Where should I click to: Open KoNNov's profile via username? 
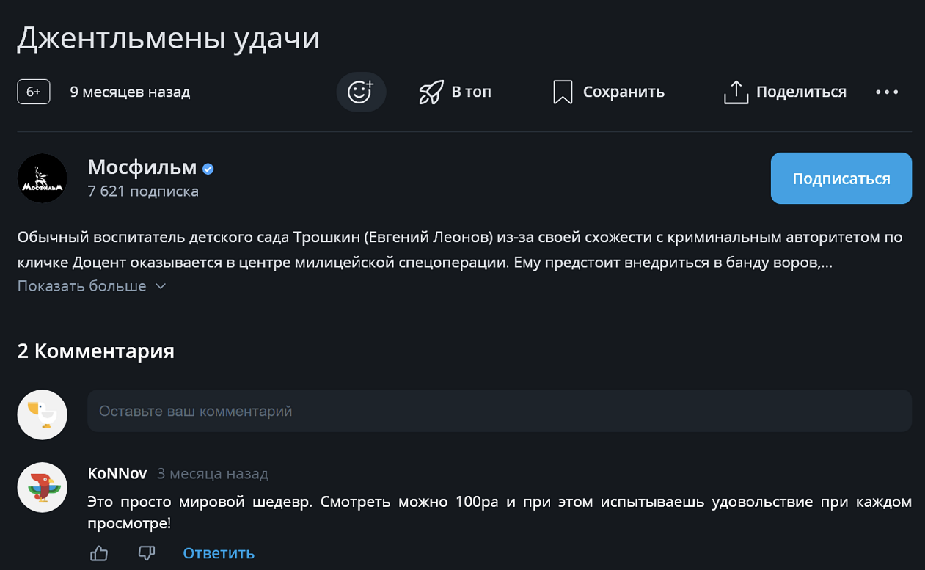(x=117, y=473)
